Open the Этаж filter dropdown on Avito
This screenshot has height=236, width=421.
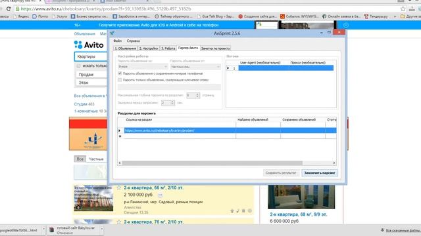click(x=91, y=83)
